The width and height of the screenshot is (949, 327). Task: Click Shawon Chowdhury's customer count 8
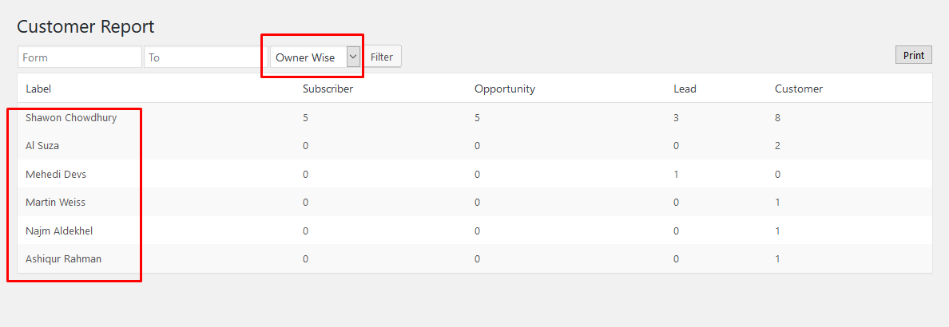(777, 118)
